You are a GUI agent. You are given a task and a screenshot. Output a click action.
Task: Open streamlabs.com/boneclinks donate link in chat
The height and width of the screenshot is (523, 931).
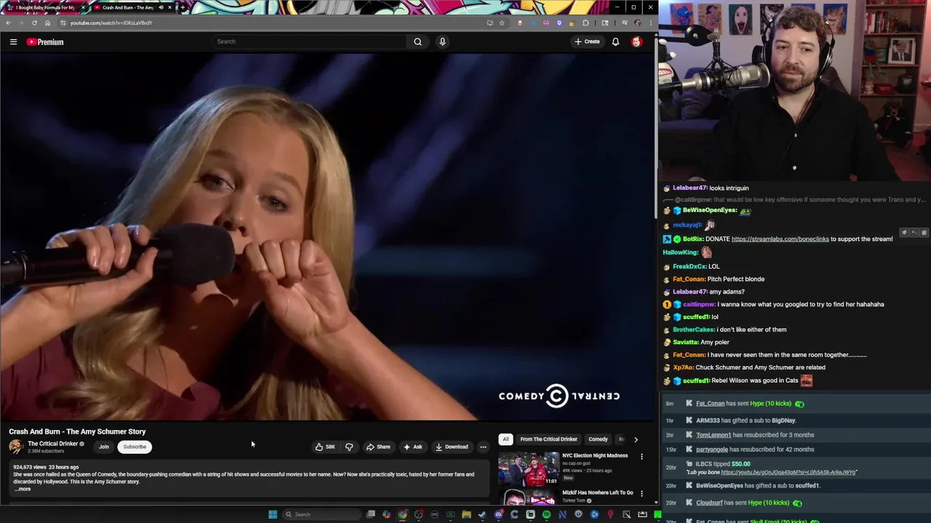point(780,239)
